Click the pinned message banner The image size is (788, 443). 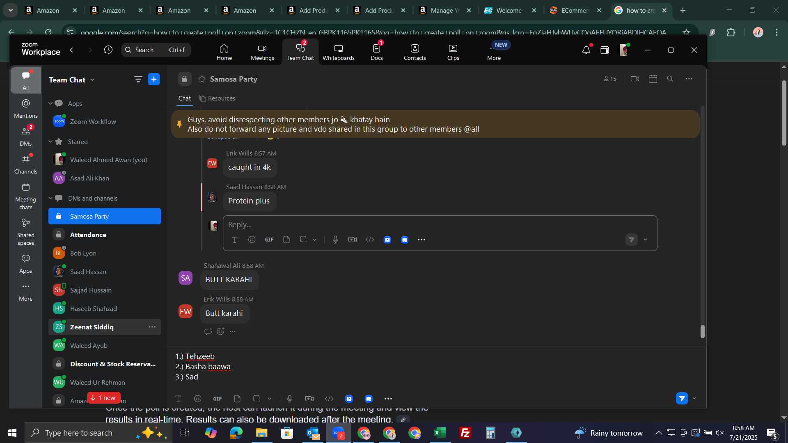[x=435, y=124]
